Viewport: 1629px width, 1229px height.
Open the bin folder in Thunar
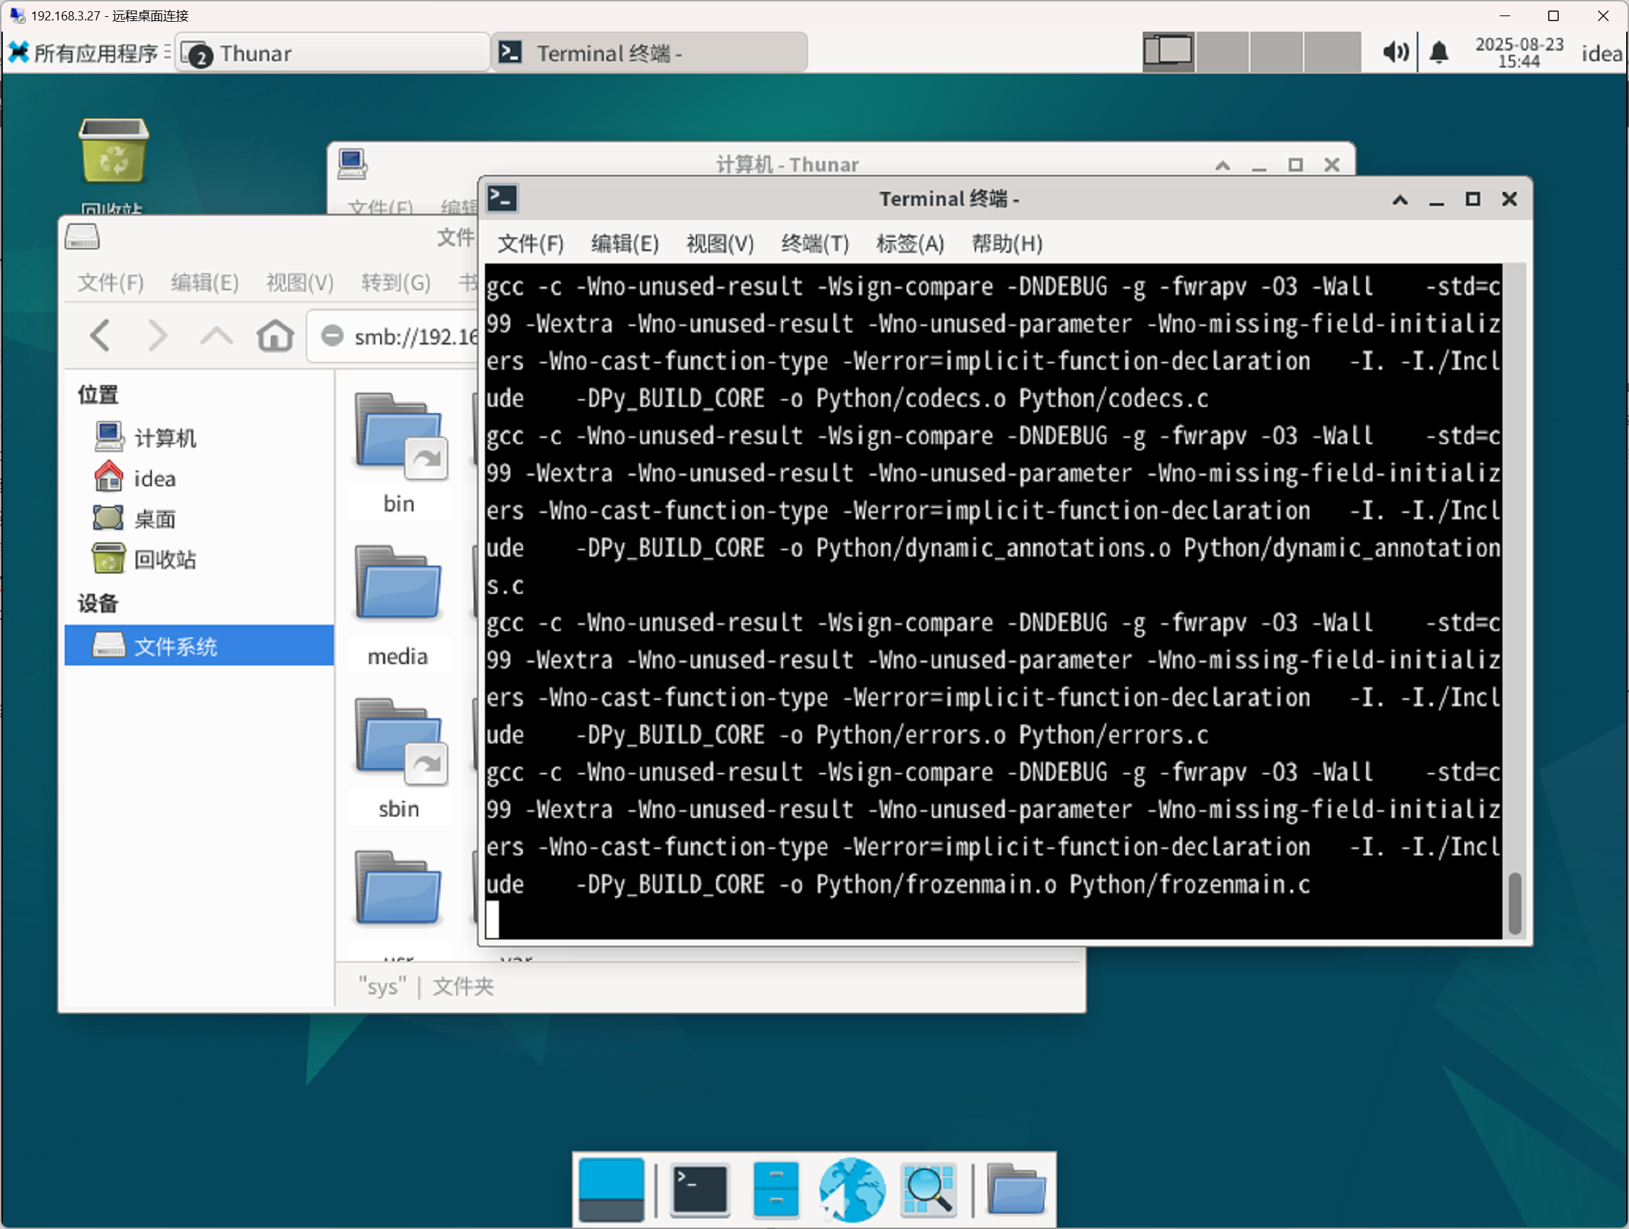pos(398,442)
